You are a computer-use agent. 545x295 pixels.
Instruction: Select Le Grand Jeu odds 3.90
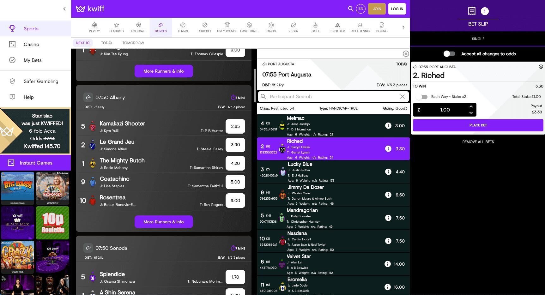[235, 145]
